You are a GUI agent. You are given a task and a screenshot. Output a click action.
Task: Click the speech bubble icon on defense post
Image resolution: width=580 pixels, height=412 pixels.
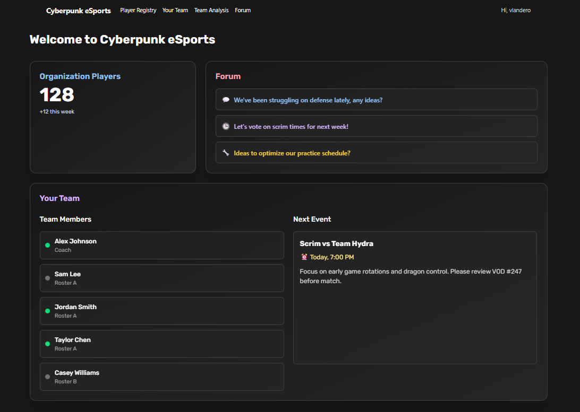click(x=226, y=100)
